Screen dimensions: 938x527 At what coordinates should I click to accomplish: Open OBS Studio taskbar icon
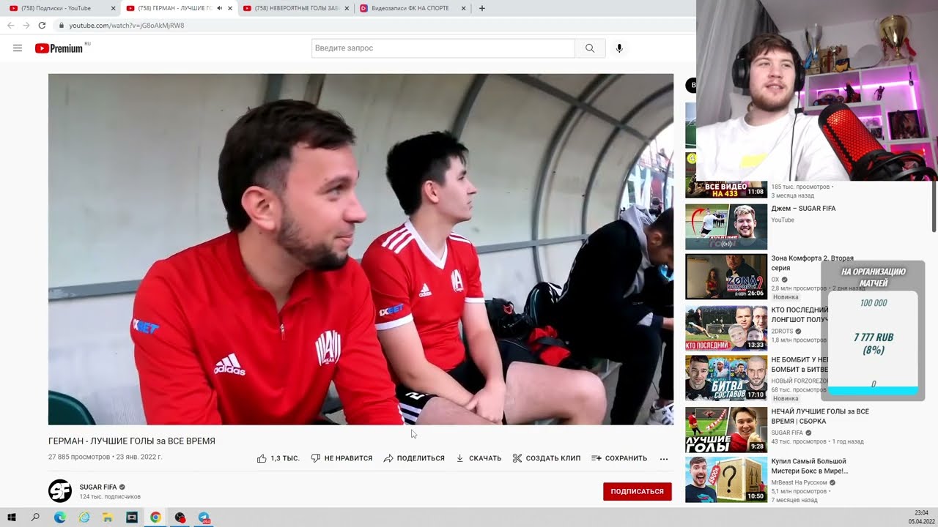[x=180, y=517]
